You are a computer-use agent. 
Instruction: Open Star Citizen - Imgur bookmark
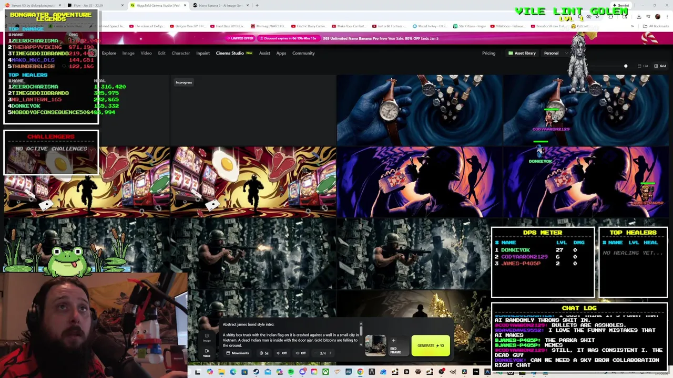click(469, 26)
